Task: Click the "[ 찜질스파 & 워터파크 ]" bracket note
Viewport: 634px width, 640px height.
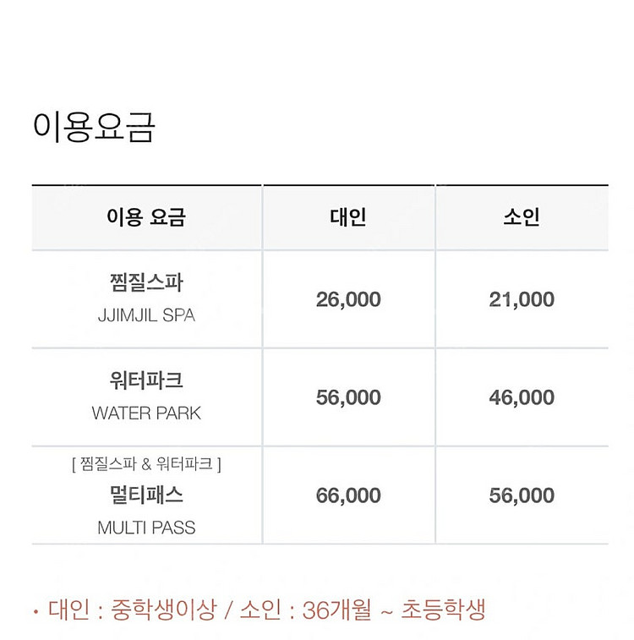Action: (x=146, y=464)
